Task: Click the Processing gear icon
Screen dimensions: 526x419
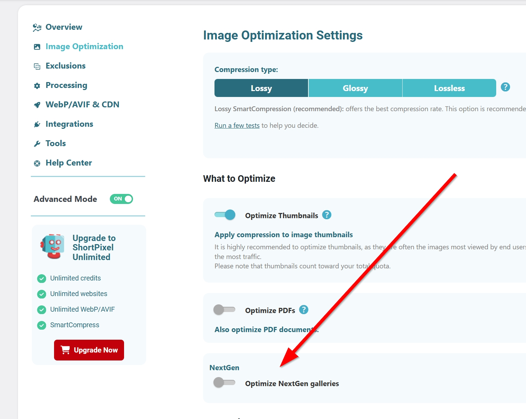Action: tap(37, 85)
